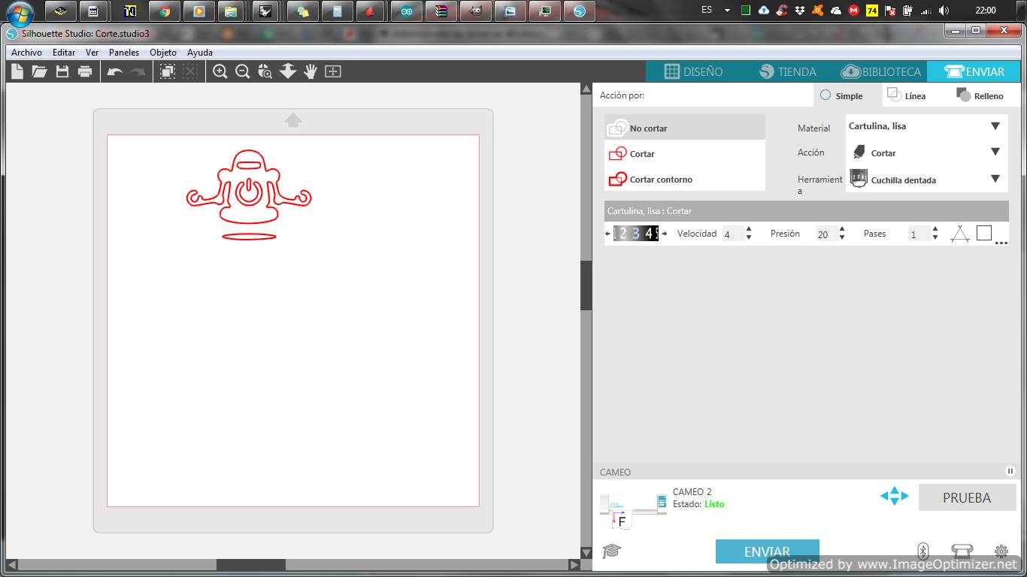Open the Editar menu
Viewport: 1027px width, 577px height.
coord(64,53)
